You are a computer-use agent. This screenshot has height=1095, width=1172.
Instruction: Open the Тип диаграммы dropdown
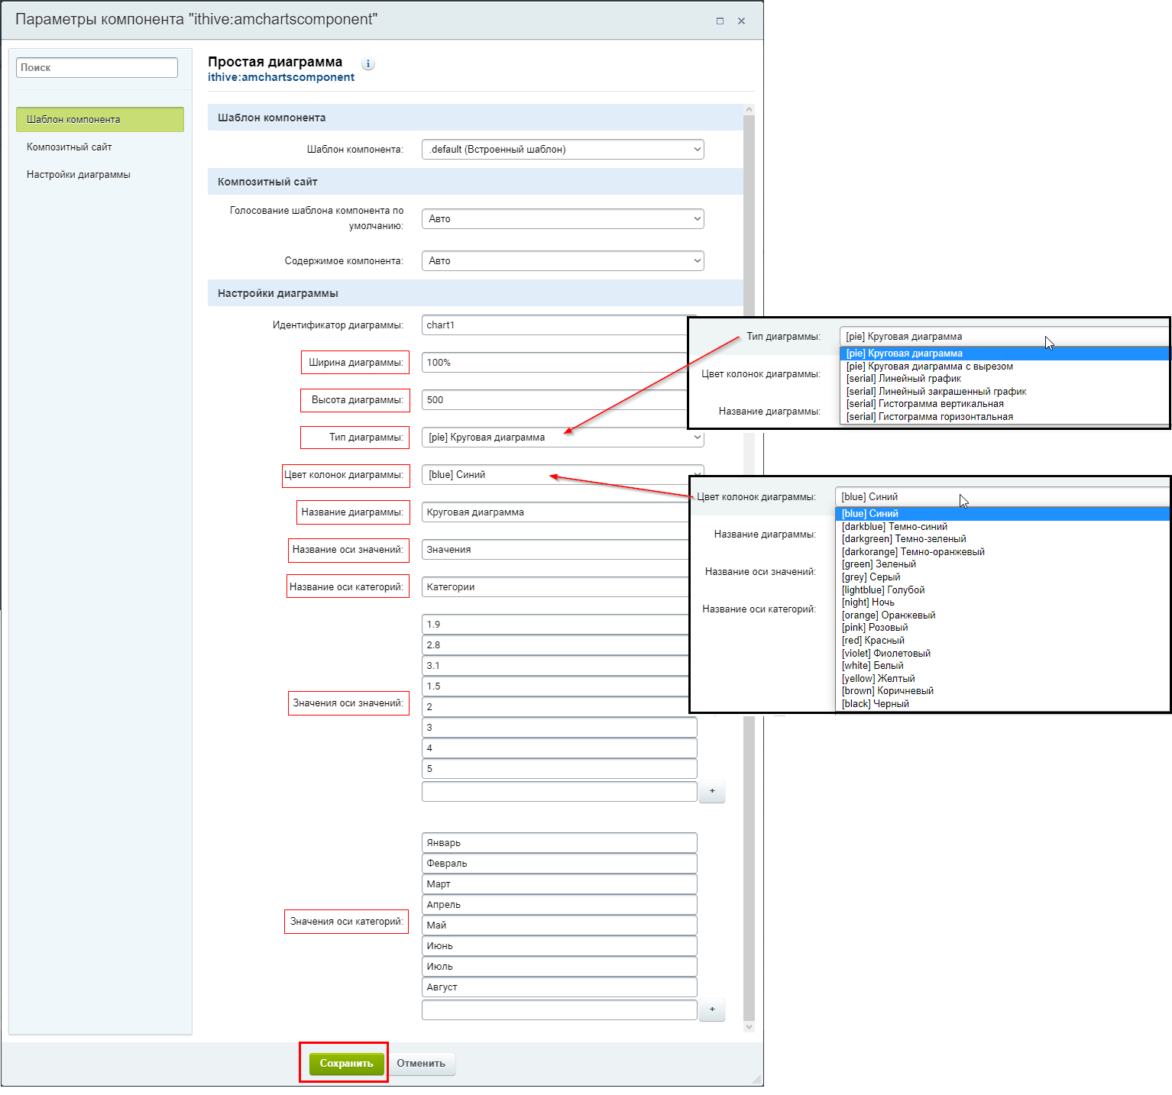[562, 438]
